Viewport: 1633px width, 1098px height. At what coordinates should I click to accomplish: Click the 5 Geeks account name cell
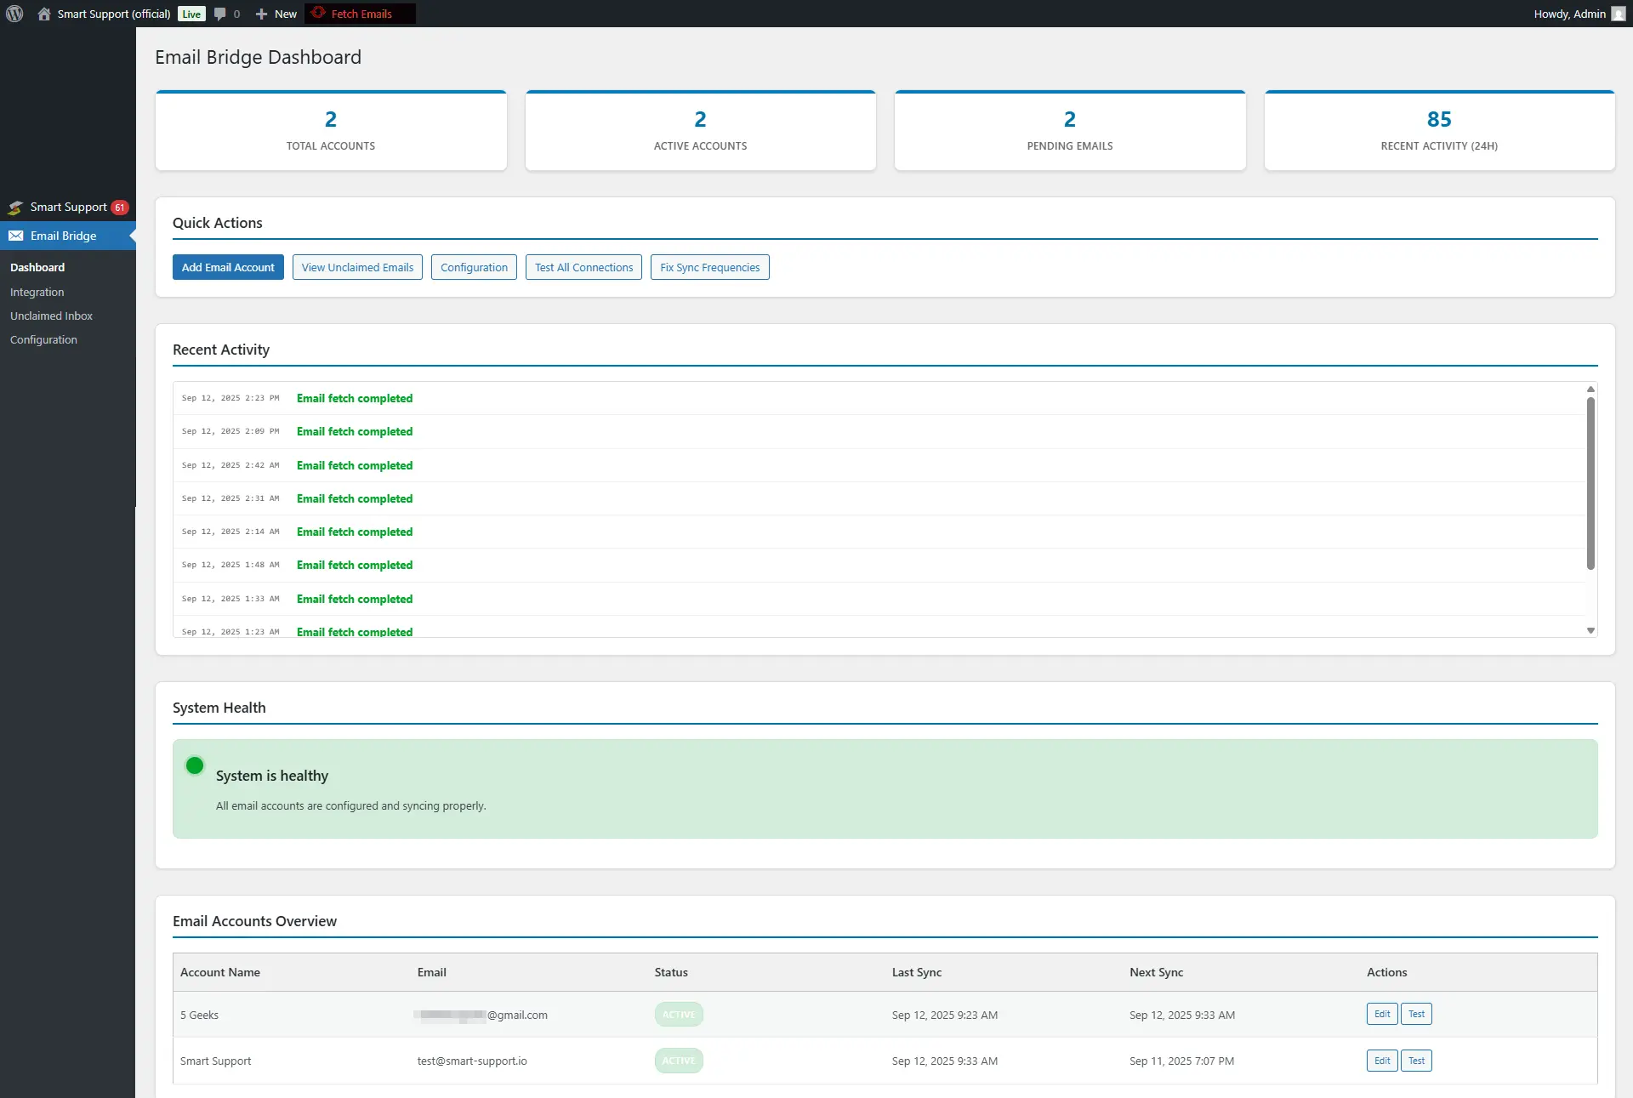pyautogui.click(x=199, y=1015)
